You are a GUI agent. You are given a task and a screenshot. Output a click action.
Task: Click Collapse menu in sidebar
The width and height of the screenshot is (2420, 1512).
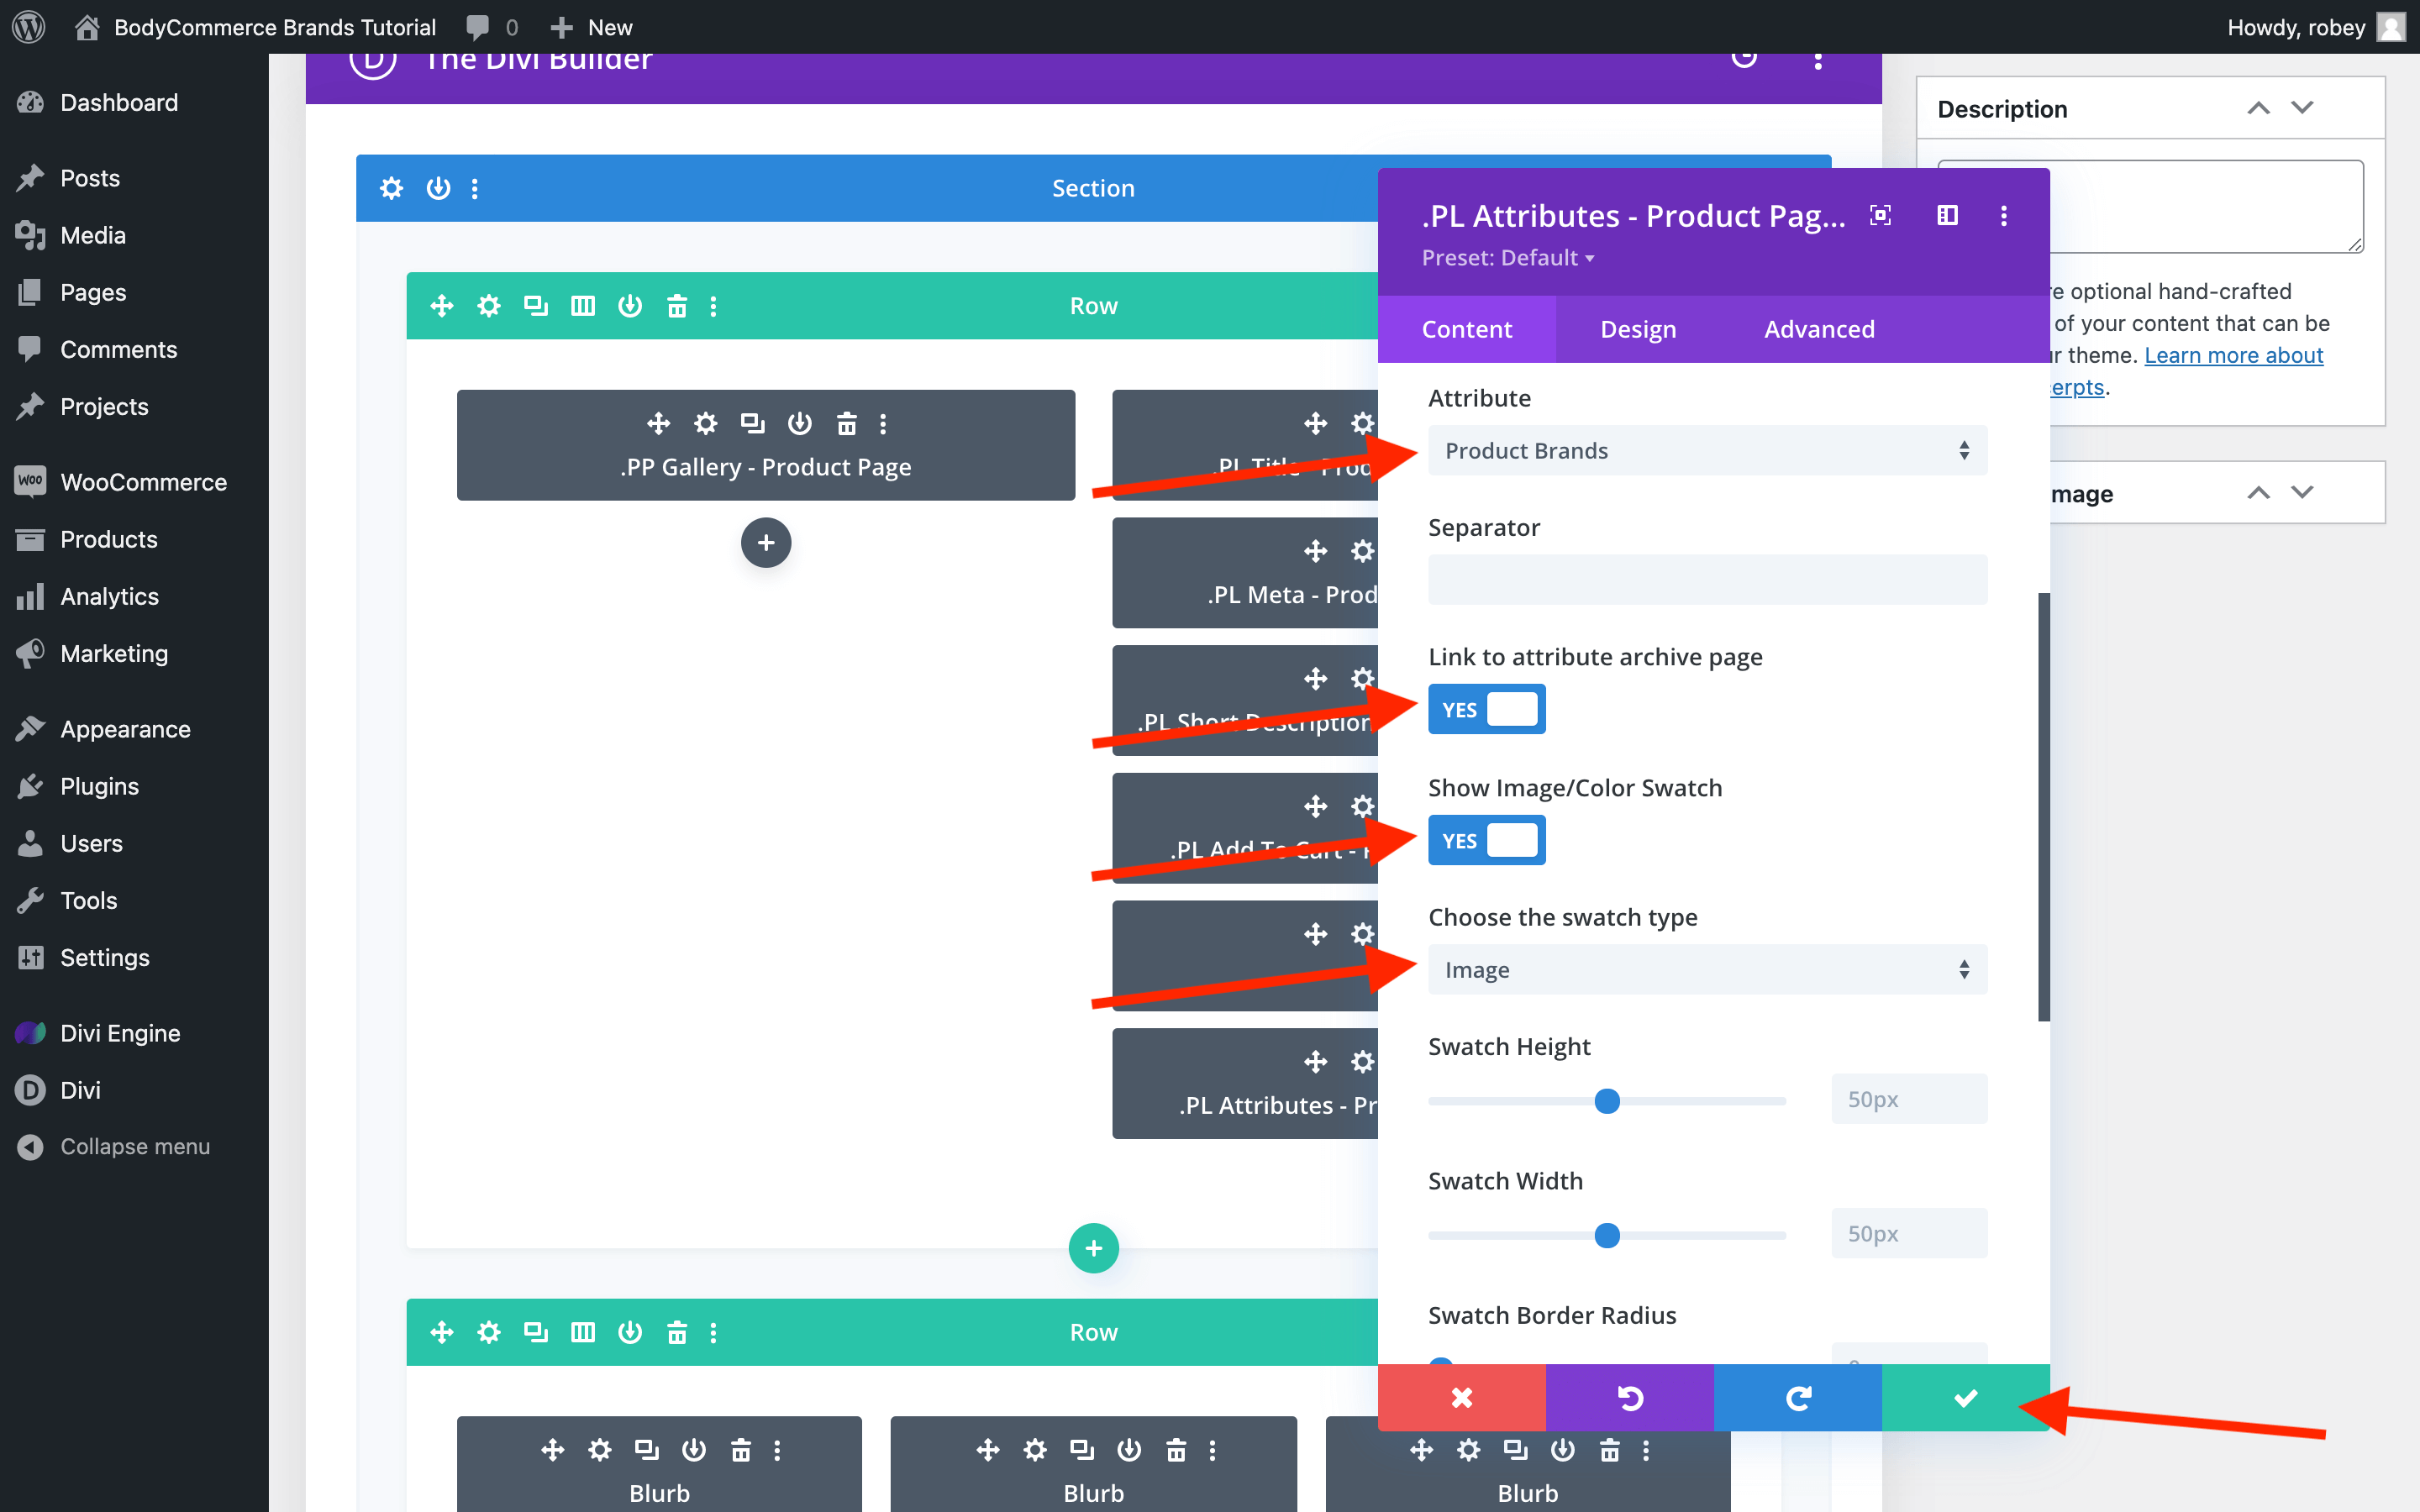pyautogui.click(x=134, y=1146)
